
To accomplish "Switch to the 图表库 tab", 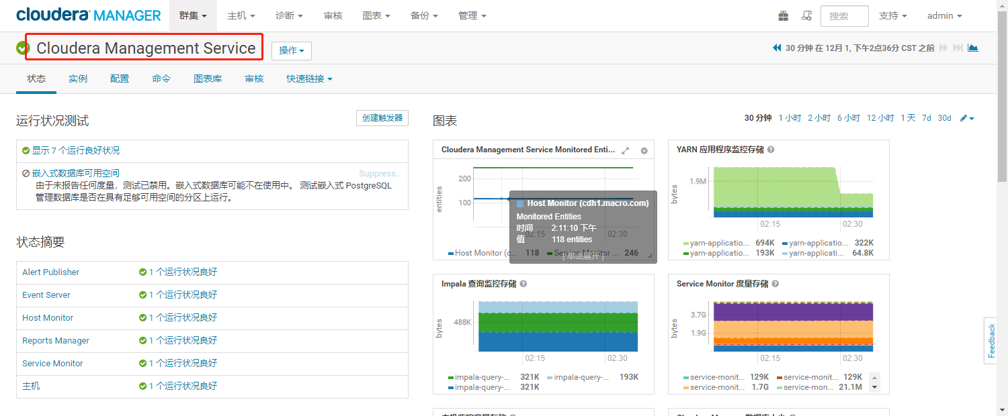I will coord(208,79).
